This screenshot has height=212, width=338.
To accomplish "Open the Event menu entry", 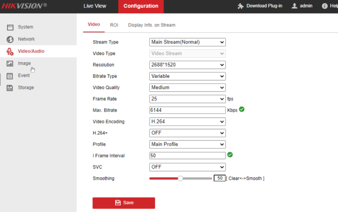I will click(38, 76).
